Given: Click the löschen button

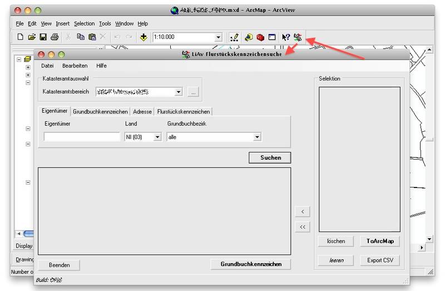Looking at the screenshot, I should [x=336, y=241].
